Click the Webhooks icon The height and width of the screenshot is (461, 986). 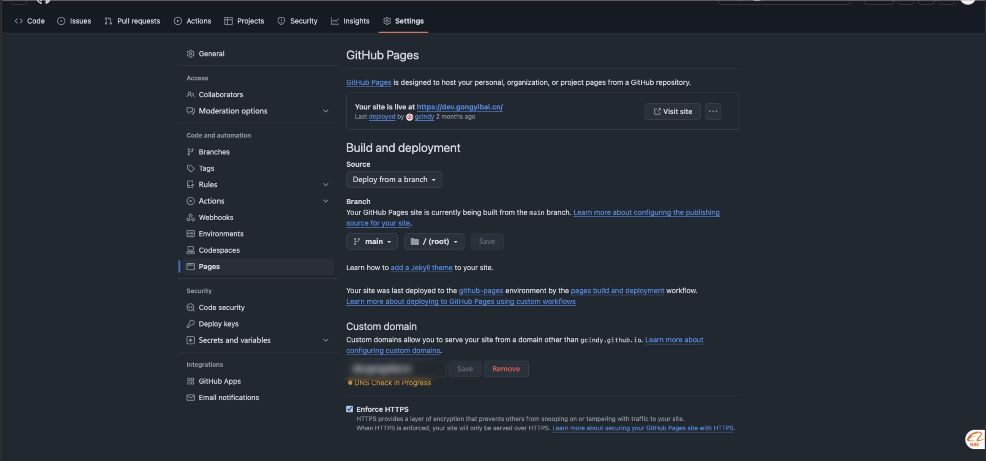coord(191,217)
